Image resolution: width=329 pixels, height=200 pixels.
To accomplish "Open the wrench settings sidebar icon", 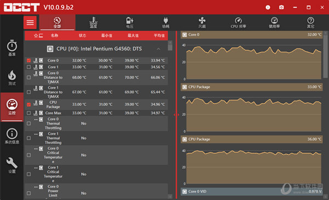I will point(12,165).
